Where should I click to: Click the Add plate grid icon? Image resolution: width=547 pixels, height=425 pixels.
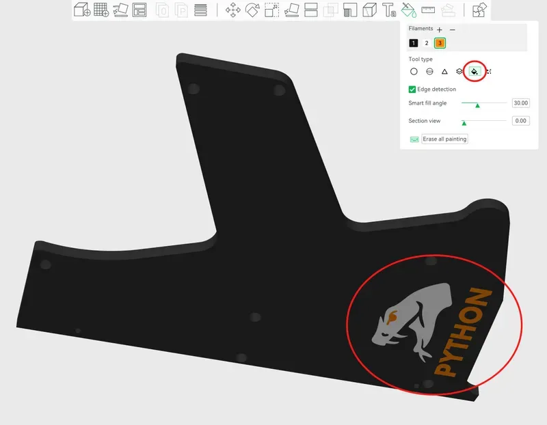101,10
